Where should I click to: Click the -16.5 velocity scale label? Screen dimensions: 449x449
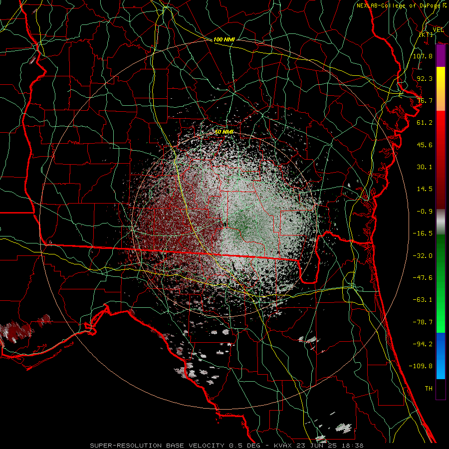tap(423, 233)
